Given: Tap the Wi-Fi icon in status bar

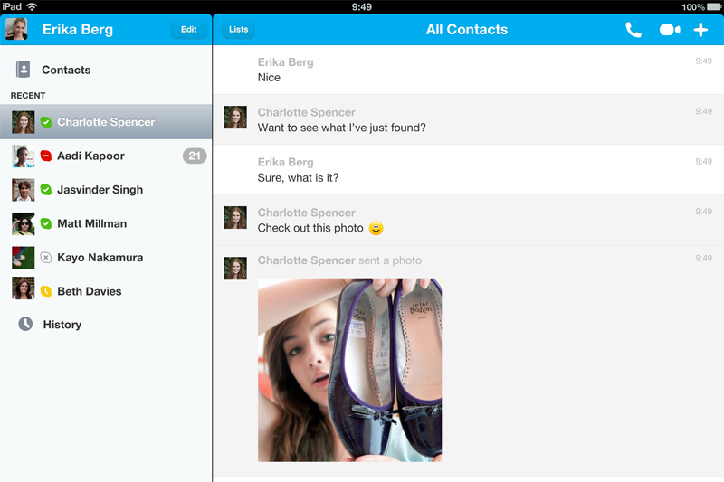Looking at the screenshot, I should point(32,6).
